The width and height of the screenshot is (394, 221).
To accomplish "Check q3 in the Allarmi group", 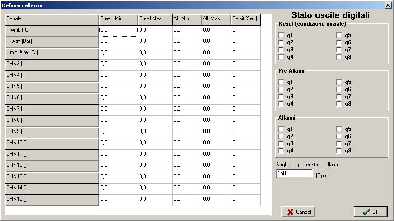I will 281,143.
